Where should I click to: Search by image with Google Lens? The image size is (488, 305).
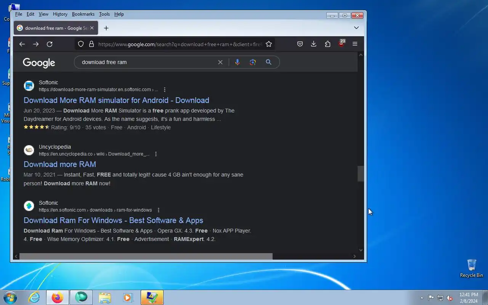253,62
